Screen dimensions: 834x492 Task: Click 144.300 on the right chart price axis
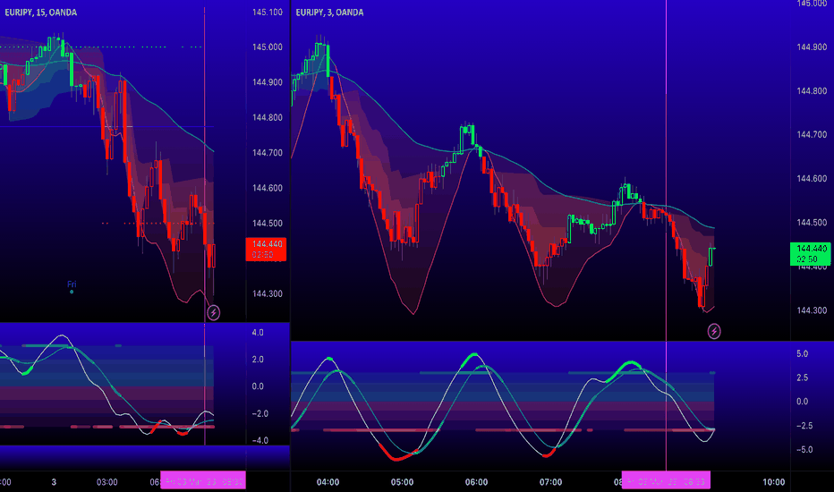pos(812,310)
